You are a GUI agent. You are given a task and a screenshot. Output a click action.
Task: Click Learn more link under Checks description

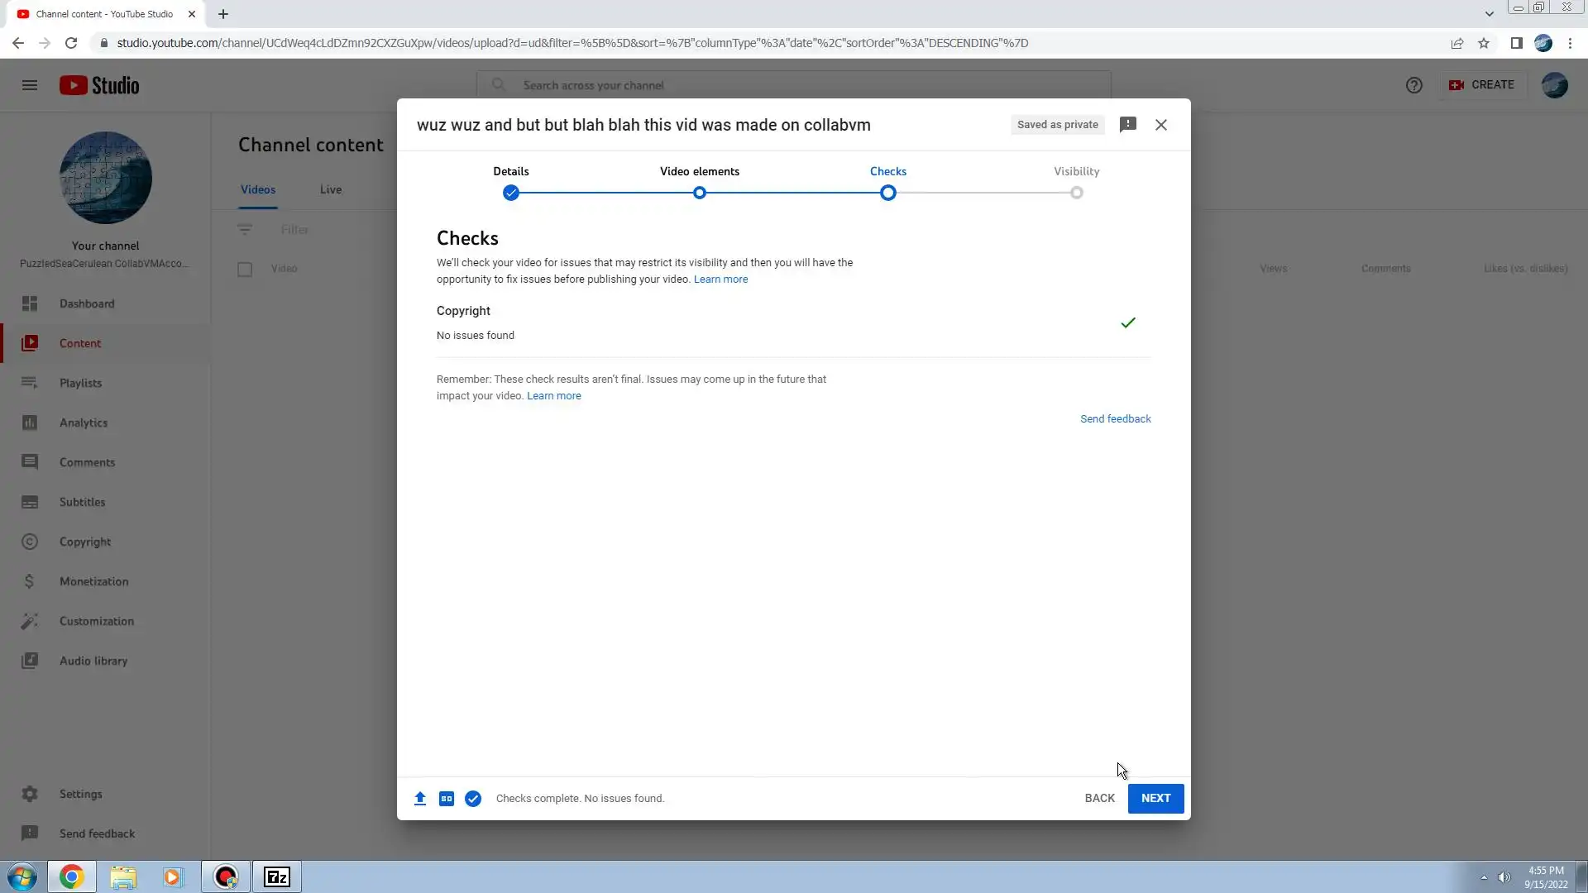point(720,279)
